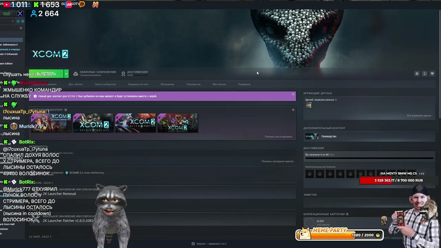Click the ALIEN trading card icon
Image resolution: width=441 pixels, height=248 pixels.
(309, 223)
